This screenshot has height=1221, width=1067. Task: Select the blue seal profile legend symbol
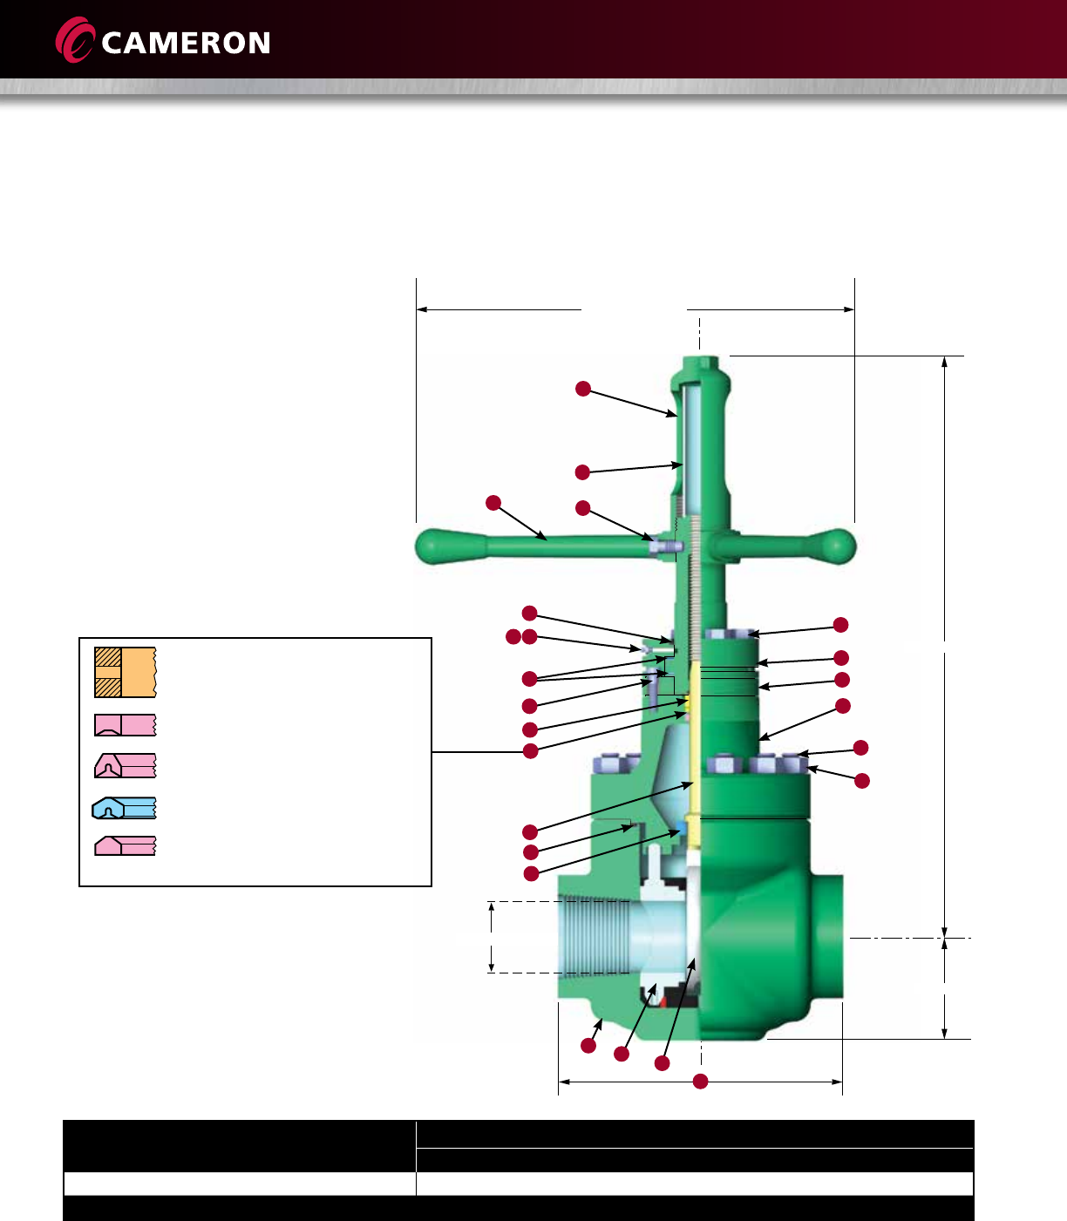click(124, 808)
